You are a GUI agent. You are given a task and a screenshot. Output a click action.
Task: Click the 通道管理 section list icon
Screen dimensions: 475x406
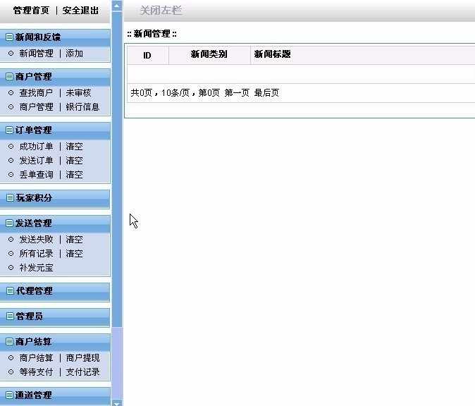(10, 395)
